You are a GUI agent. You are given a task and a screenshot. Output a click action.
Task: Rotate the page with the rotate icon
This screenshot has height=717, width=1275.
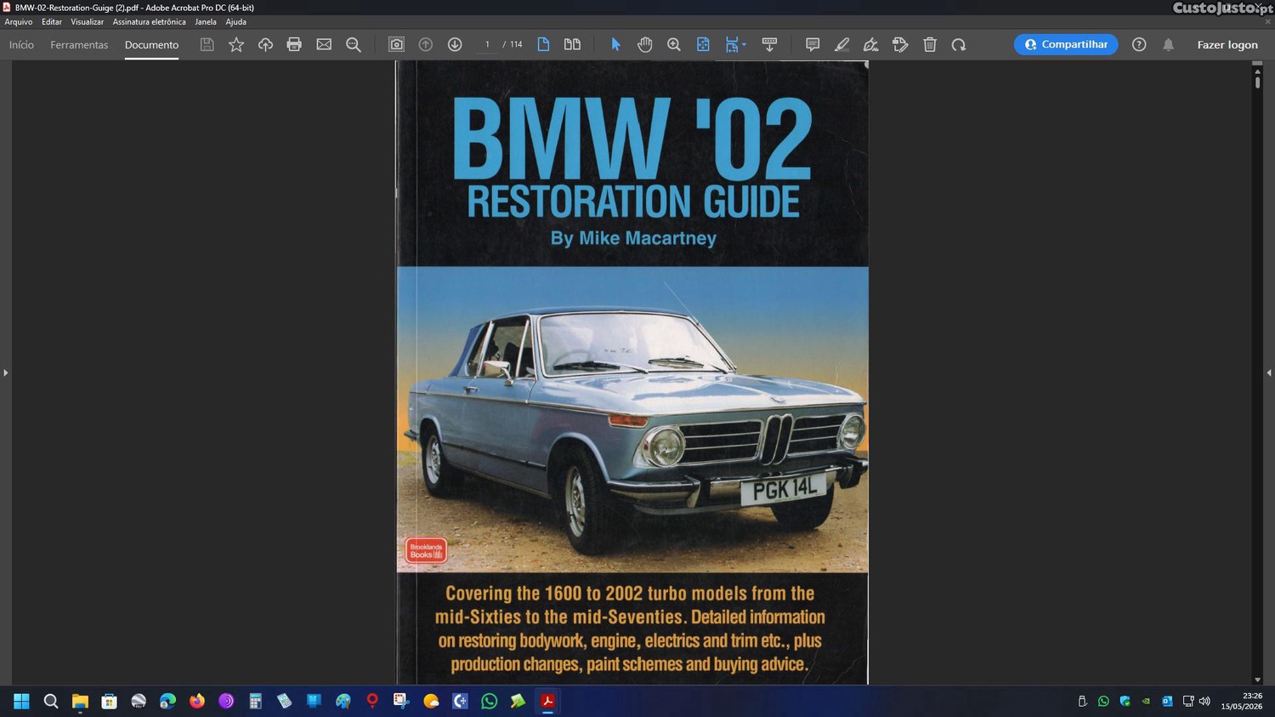click(x=959, y=44)
